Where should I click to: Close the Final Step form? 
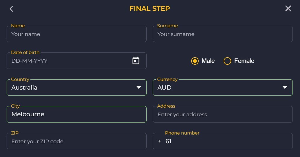point(288,8)
